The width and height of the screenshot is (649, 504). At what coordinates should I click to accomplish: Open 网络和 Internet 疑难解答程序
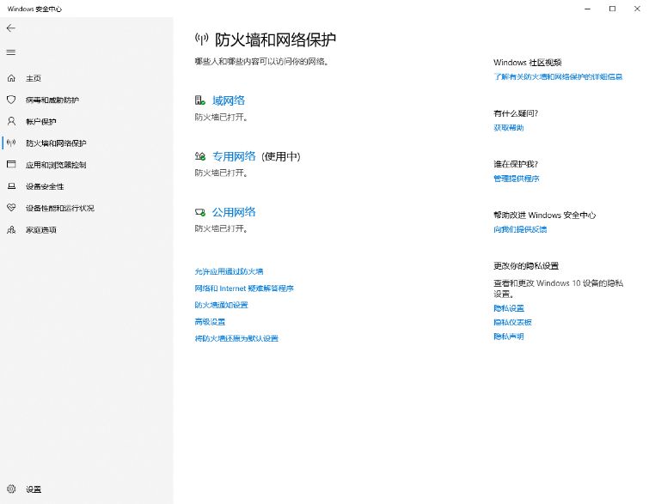(x=244, y=288)
